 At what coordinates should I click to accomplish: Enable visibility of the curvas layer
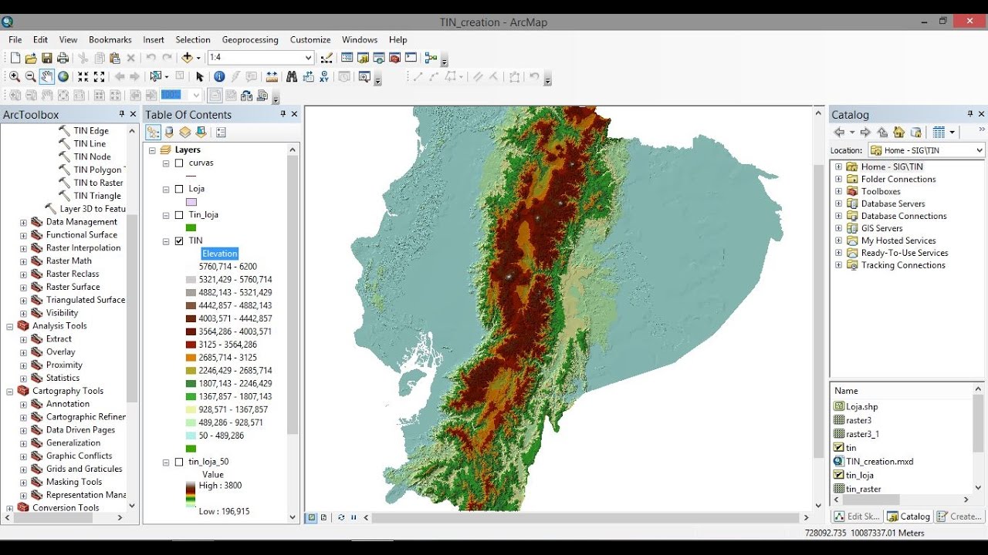click(x=178, y=163)
